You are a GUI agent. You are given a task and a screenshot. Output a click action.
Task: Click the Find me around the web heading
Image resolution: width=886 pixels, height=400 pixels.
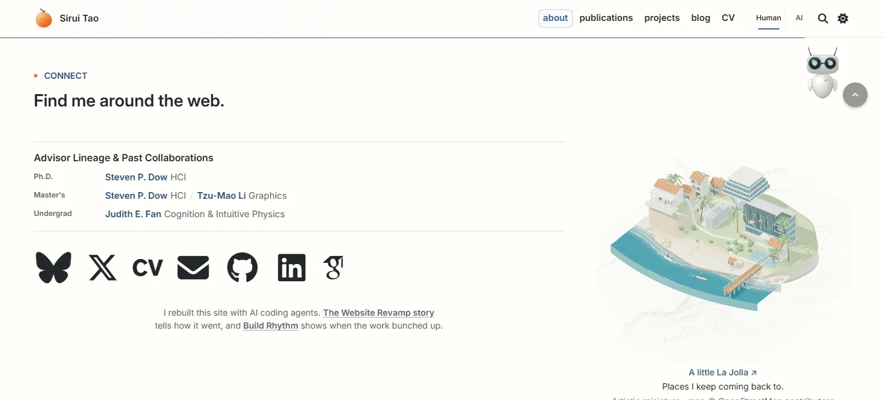pyautogui.click(x=129, y=100)
